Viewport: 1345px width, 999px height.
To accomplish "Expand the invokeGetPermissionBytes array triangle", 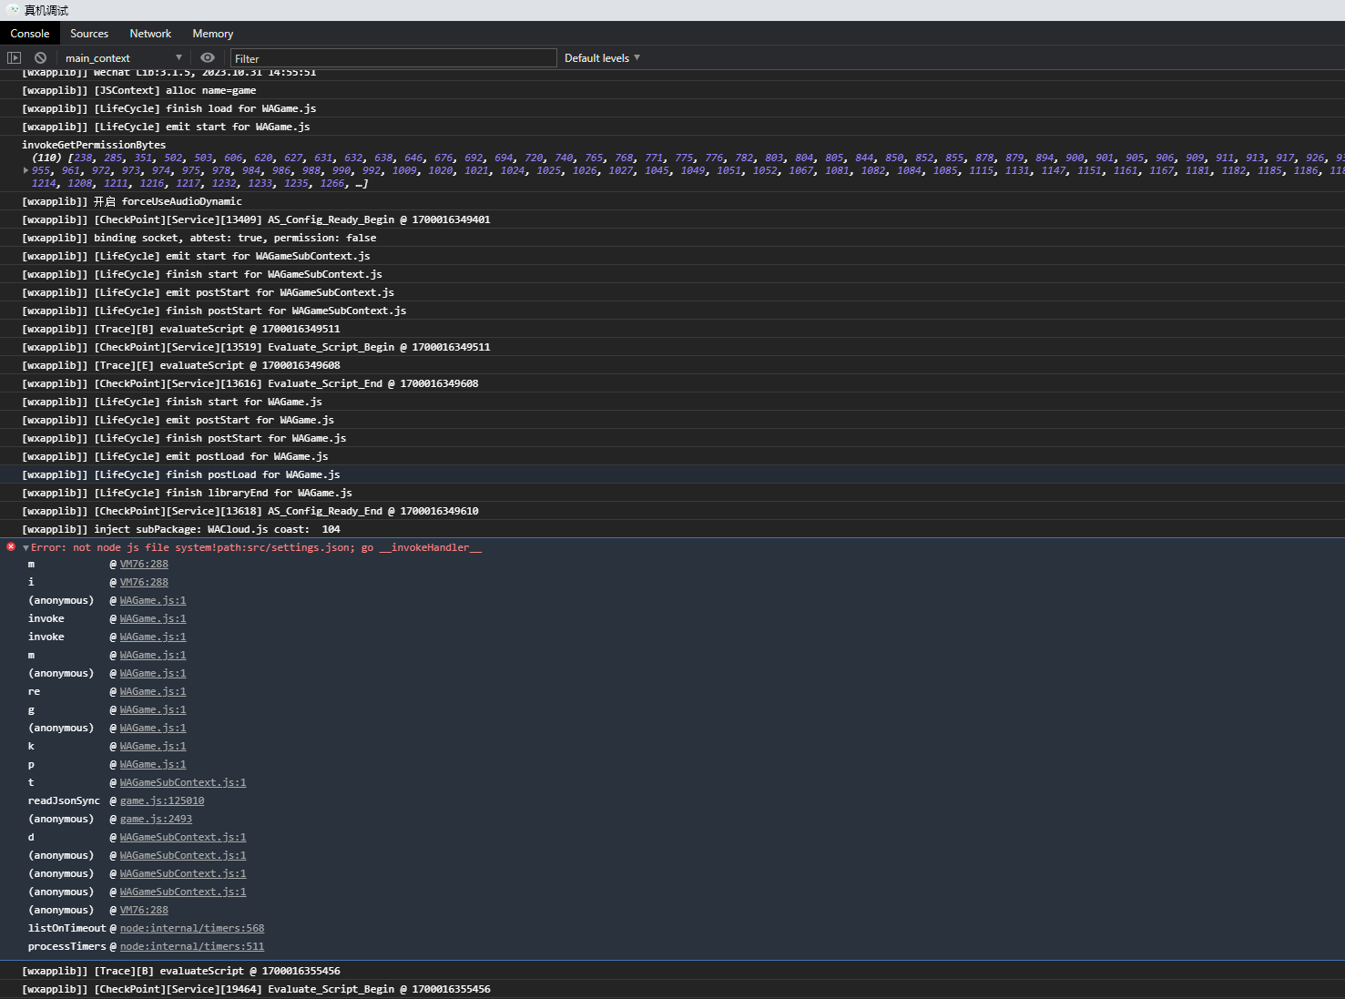I will (25, 170).
